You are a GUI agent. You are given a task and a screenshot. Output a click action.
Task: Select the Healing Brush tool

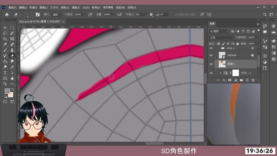click(x=12, y=44)
